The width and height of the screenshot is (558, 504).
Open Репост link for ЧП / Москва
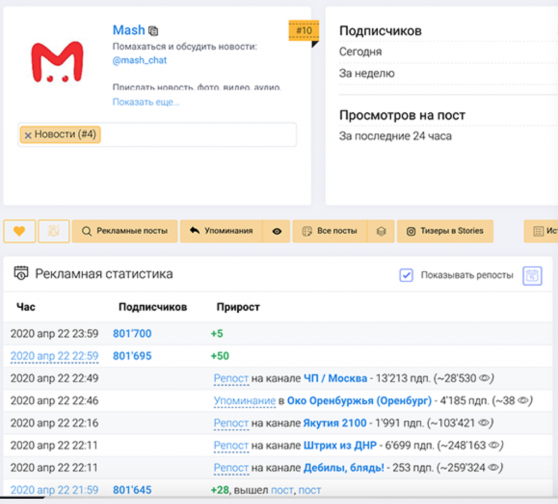231,378
